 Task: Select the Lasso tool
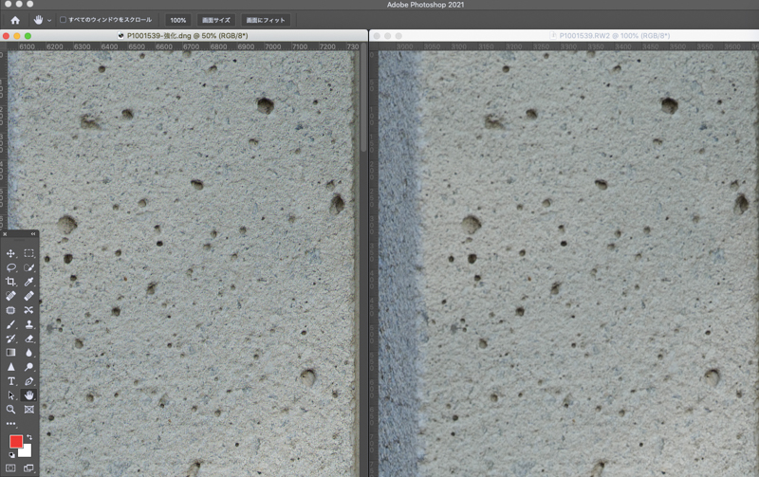tap(10, 267)
